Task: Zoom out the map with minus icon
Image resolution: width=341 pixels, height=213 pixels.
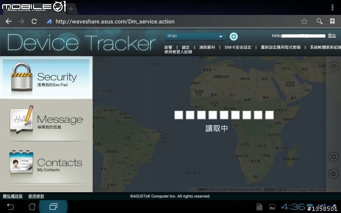Action: 334,174
